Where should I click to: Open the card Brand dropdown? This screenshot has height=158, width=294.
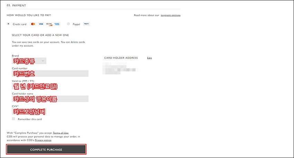(29, 61)
